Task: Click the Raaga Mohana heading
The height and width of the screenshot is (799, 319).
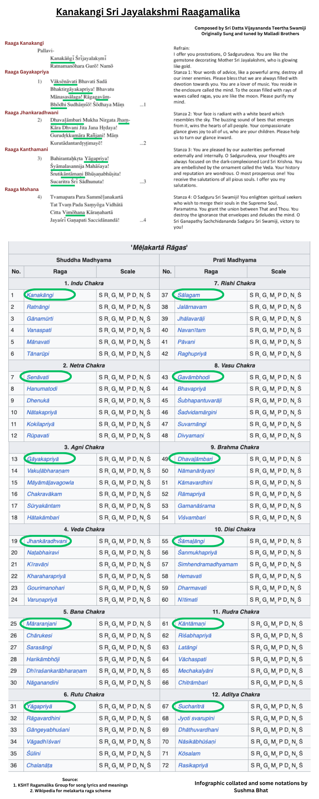Action: 22,189
